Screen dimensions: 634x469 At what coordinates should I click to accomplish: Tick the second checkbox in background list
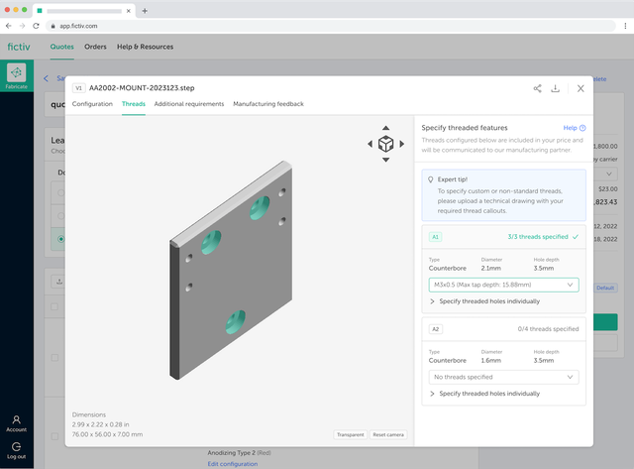[54, 358]
